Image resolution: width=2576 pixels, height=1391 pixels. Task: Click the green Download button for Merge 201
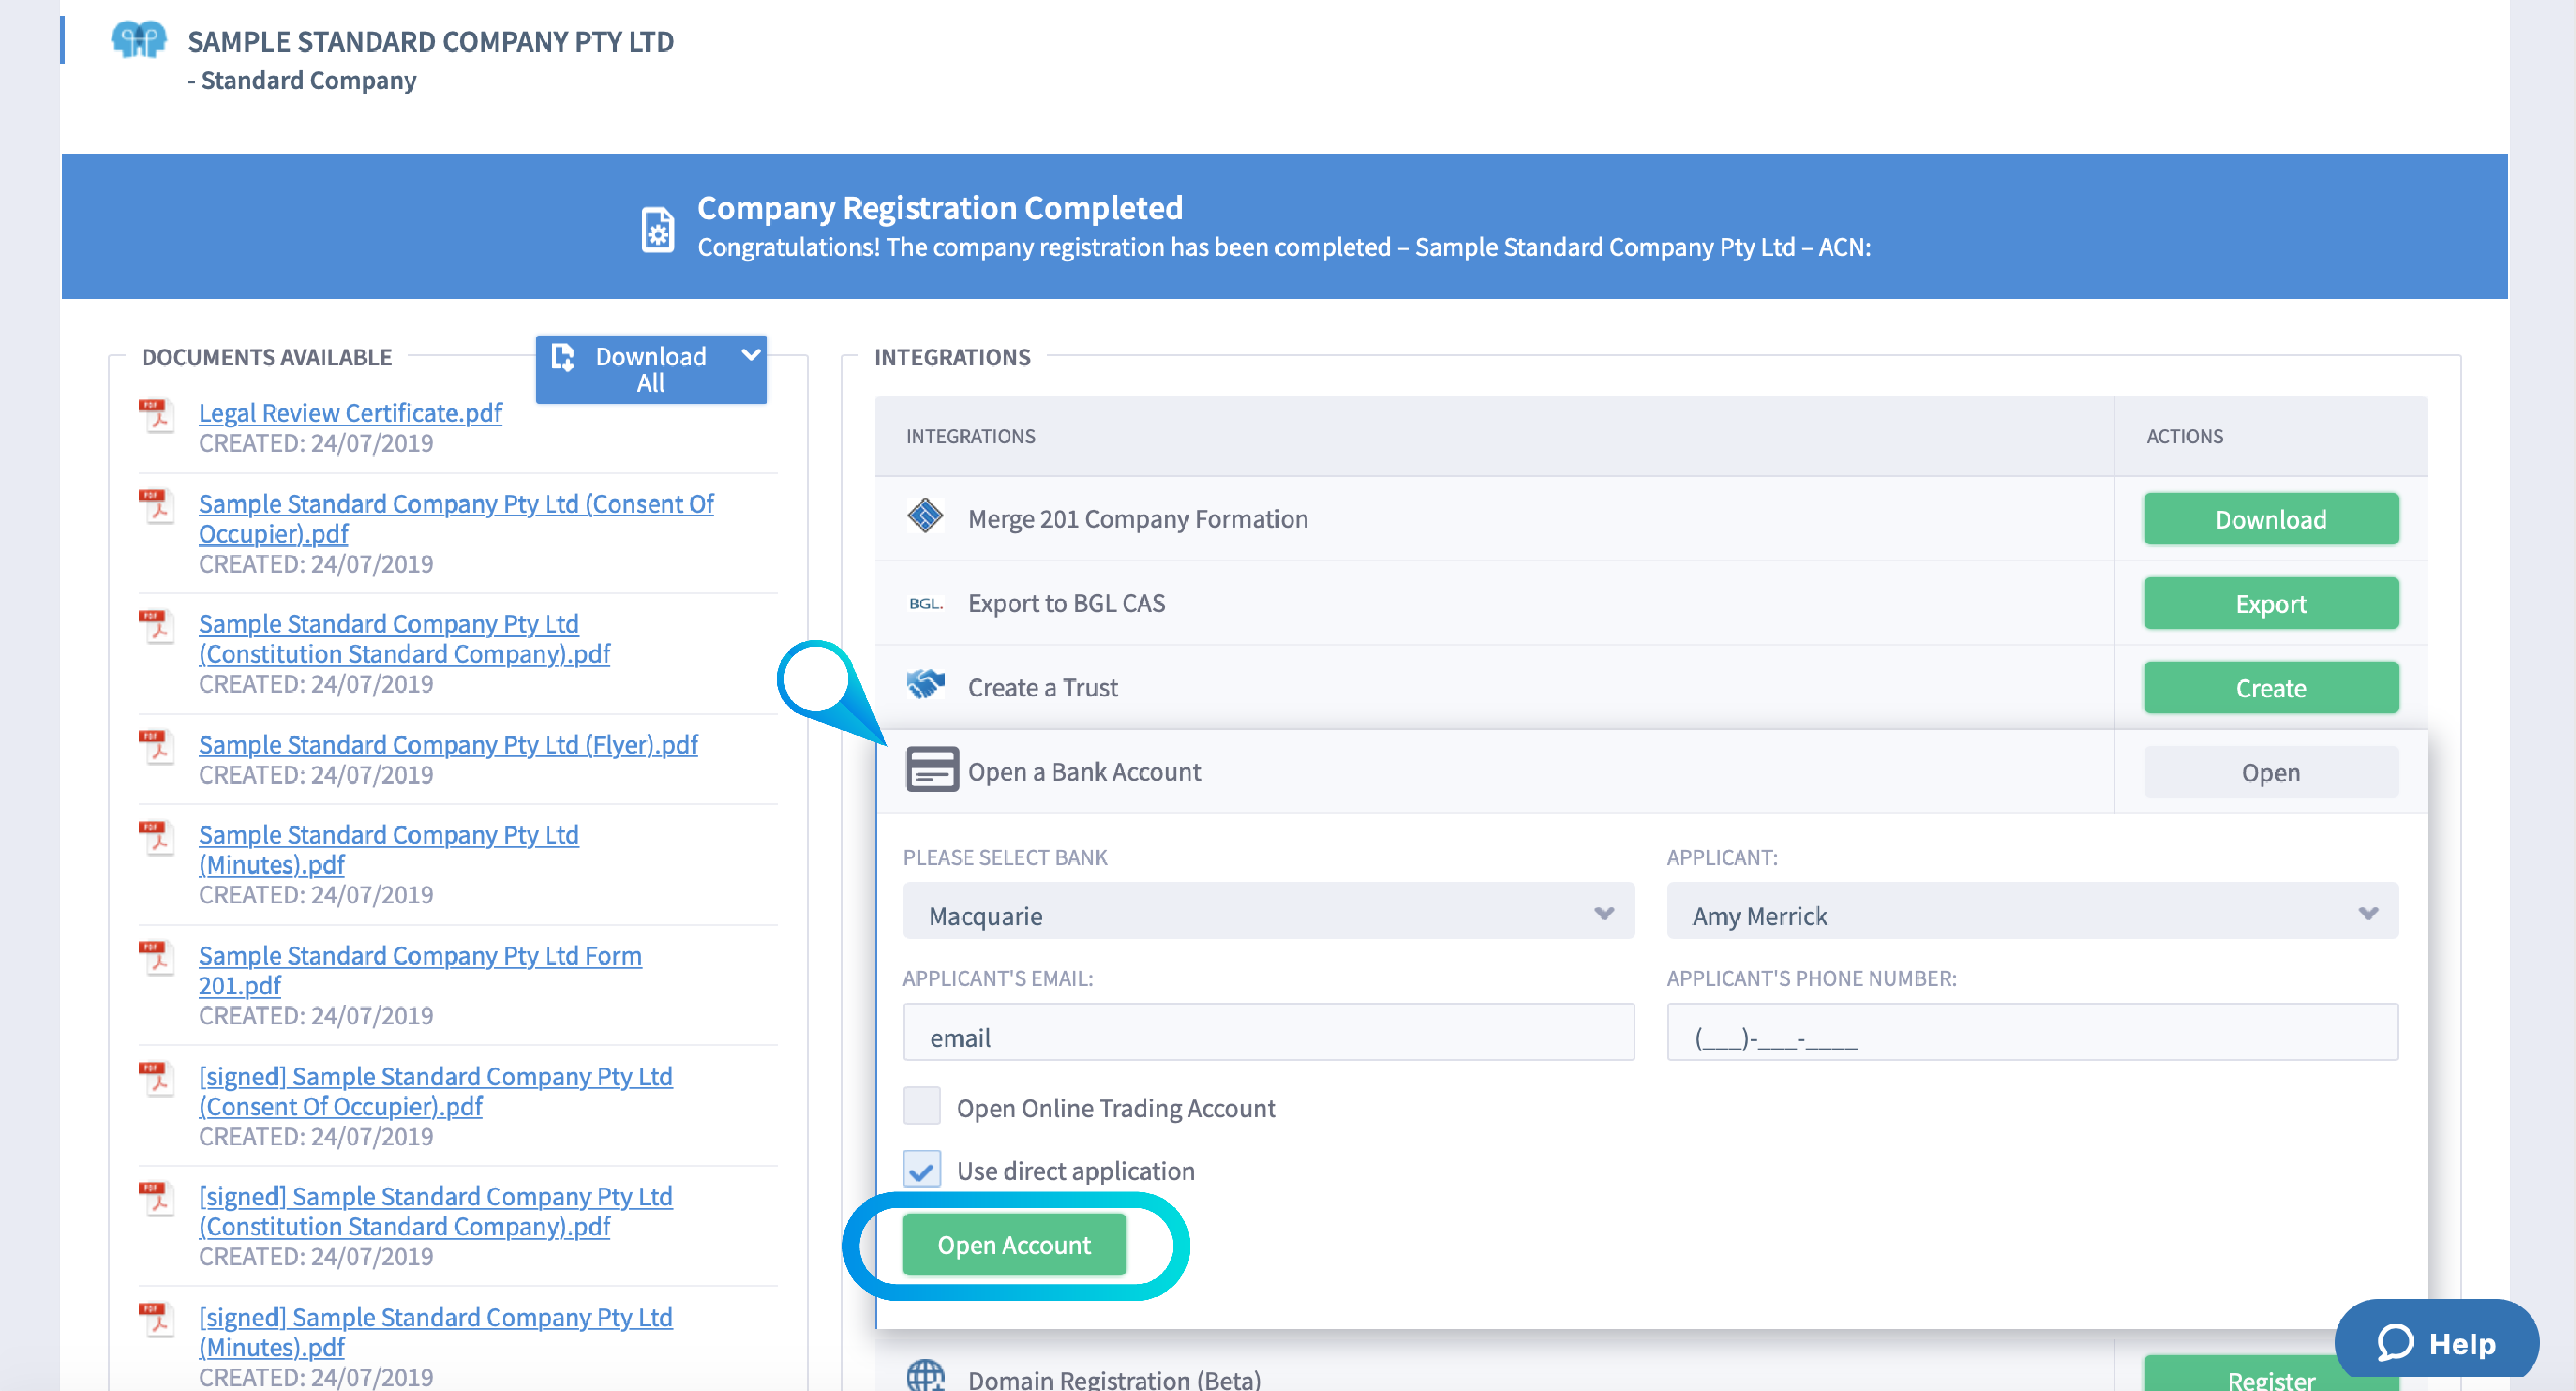(2270, 519)
